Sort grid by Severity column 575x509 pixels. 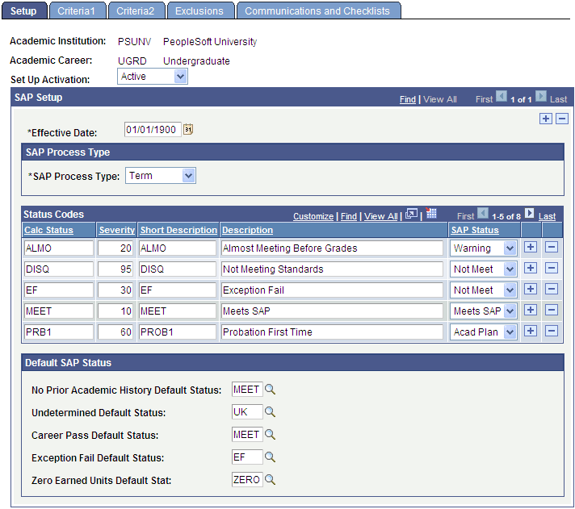[116, 230]
